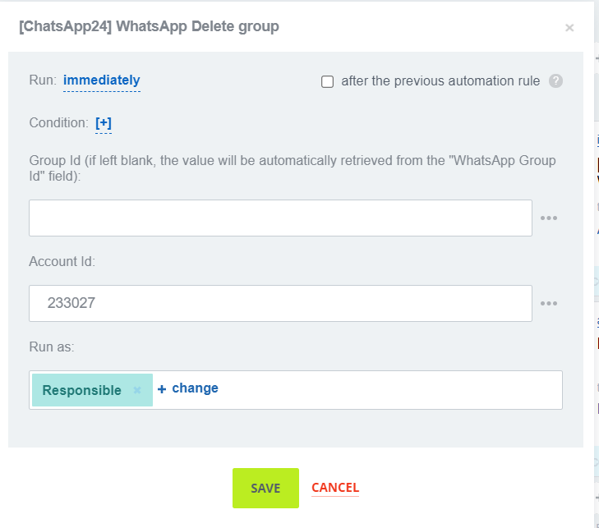This screenshot has width=599, height=528.
Task: Open the three-dots menu beside Group Id field
Action: 549,218
